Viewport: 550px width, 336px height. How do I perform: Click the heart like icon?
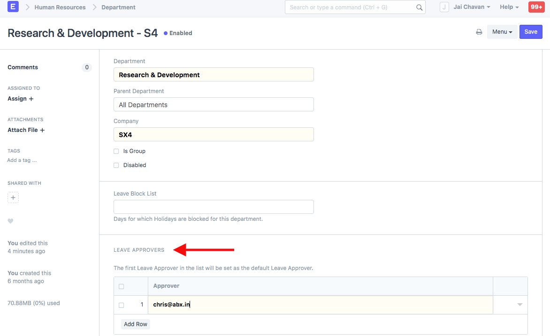coord(10,221)
